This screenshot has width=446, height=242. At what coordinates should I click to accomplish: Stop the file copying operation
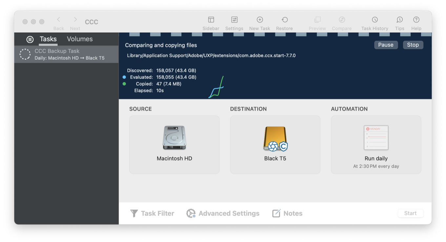point(413,45)
